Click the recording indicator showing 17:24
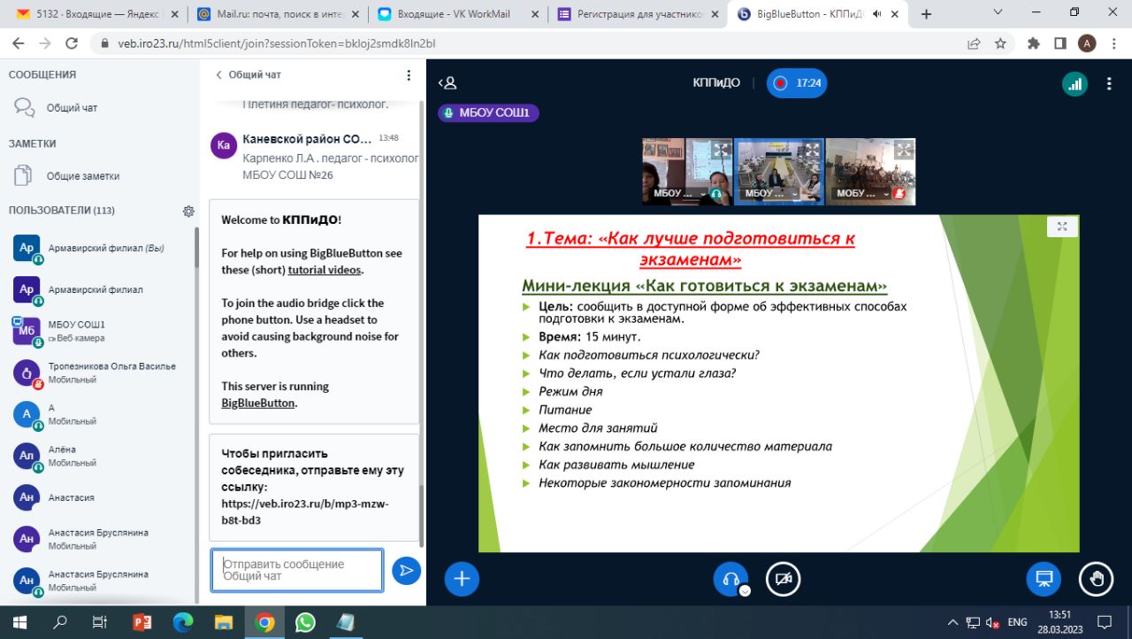1132x639 pixels. tap(796, 83)
